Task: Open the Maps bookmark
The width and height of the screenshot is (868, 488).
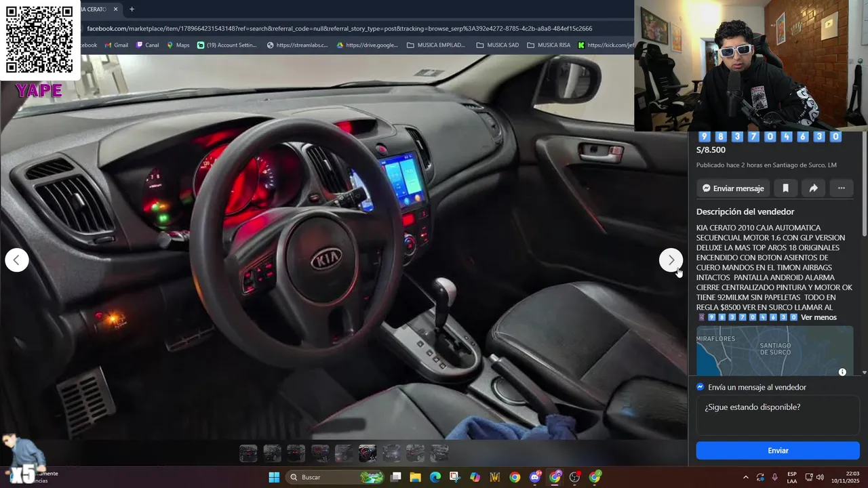Action: pos(178,45)
